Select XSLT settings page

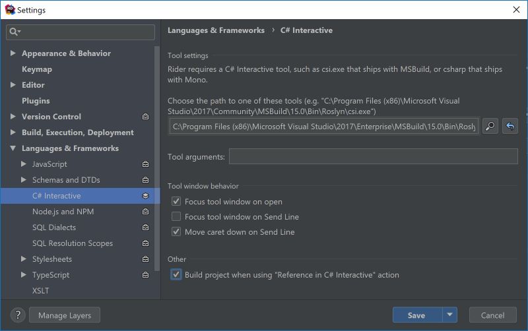point(40,291)
